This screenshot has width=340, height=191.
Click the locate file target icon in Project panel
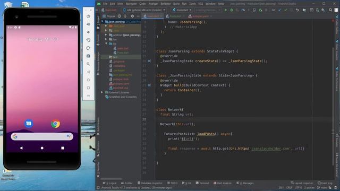click(119, 16)
